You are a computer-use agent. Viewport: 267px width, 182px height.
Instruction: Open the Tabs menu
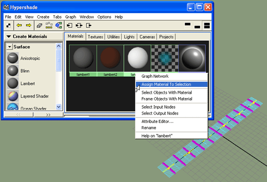57,17
